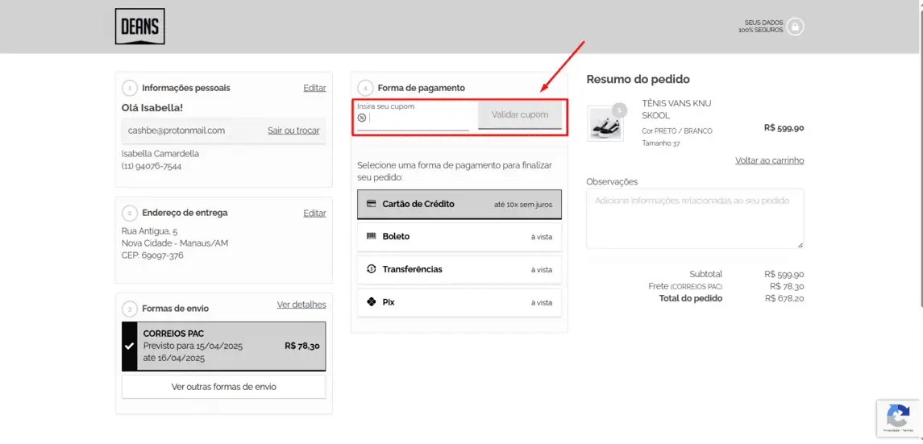The height and width of the screenshot is (444, 923).
Task: Click CEP: 69097-376 text
Action: pos(154,255)
